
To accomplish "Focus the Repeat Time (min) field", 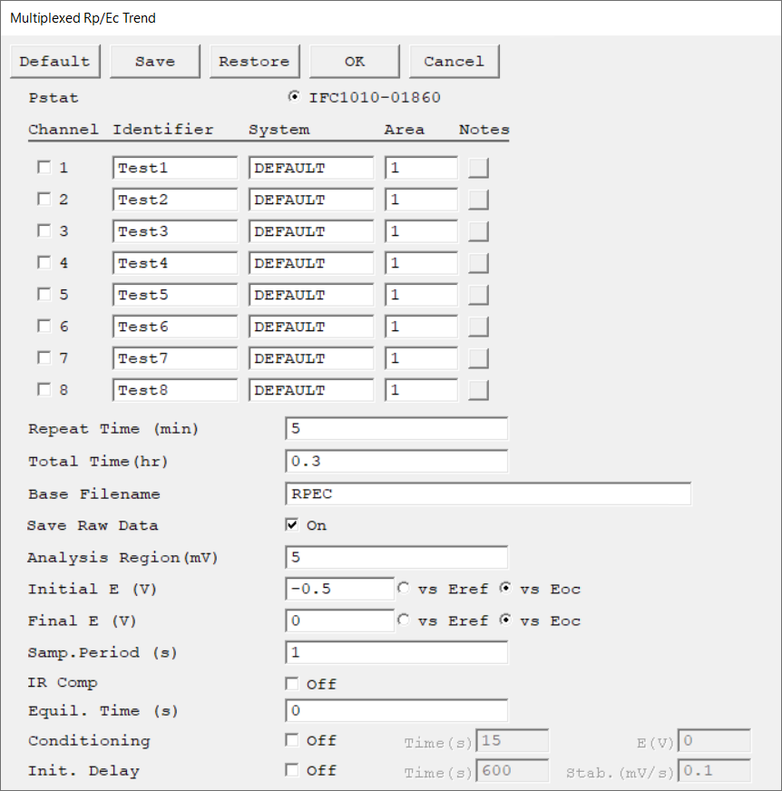I will 396,429.
